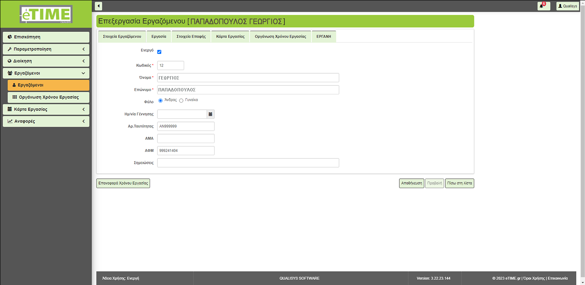Open the Στοιχεία Επαφής tab
This screenshot has width=585, height=285.
pyautogui.click(x=191, y=36)
